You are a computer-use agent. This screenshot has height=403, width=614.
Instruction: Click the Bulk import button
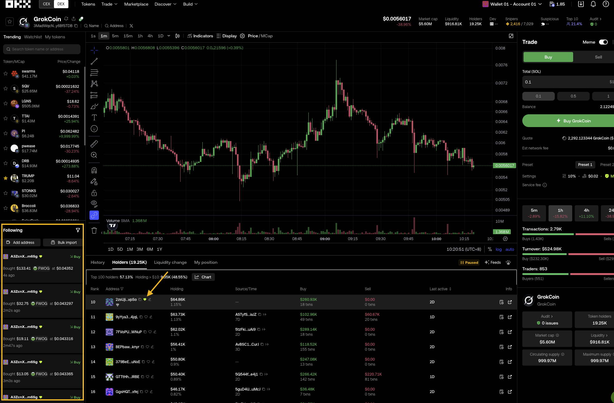click(63, 243)
